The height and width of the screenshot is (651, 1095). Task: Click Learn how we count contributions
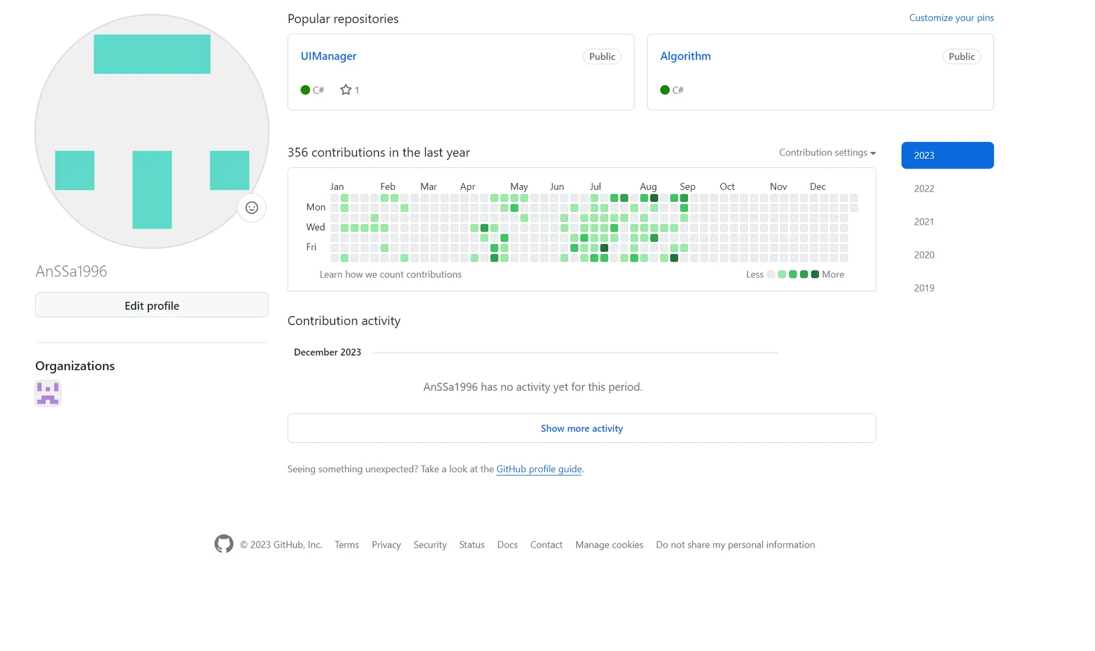point(390,274)
